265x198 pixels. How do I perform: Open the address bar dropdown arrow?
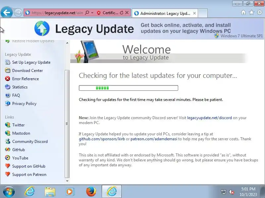[x=92, y=13]
